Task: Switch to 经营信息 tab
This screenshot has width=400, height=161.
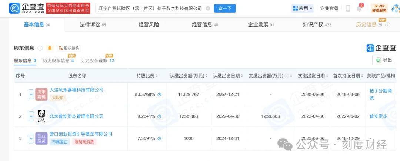Action: click(205, 25)
